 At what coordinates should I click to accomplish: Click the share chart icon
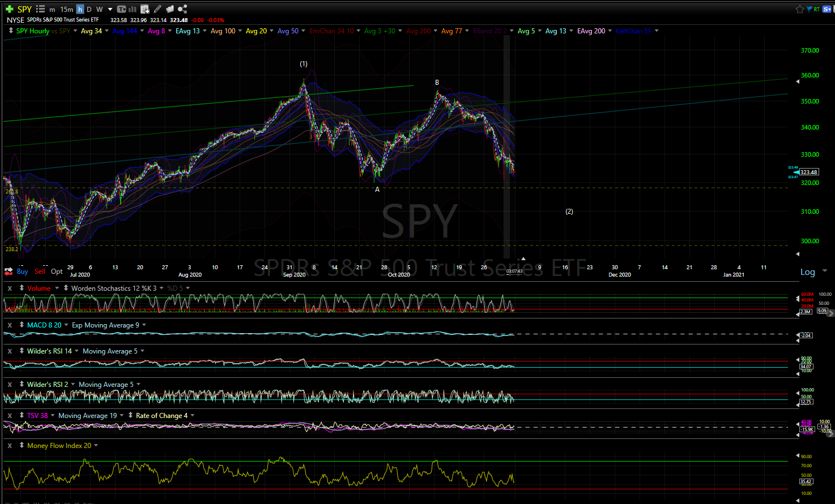tap(182, 9)
